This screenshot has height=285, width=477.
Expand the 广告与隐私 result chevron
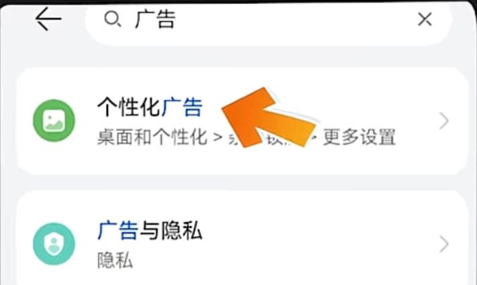tap(444, 244)
